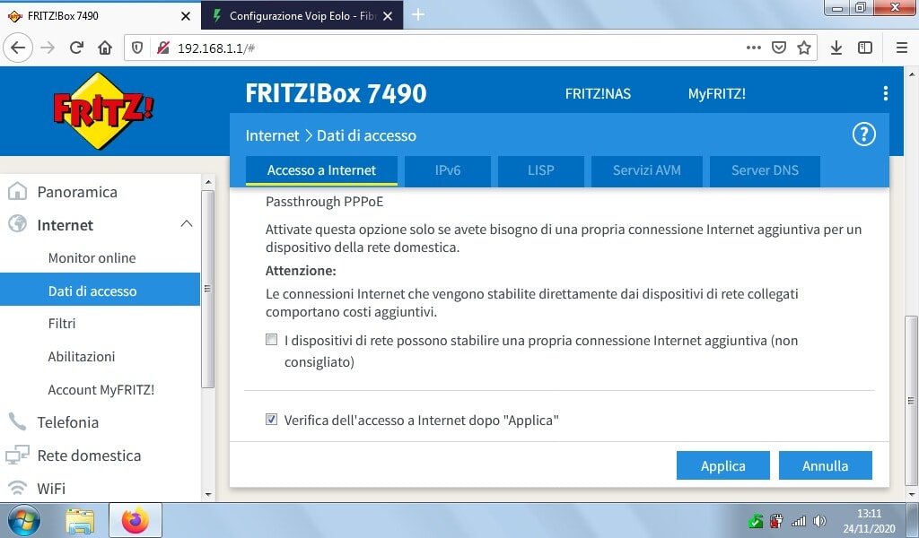The width and height of the screenshot is (919, 538).
Task: Close the Configurazione Voip Eolo tab
Action: pos(388,16)
